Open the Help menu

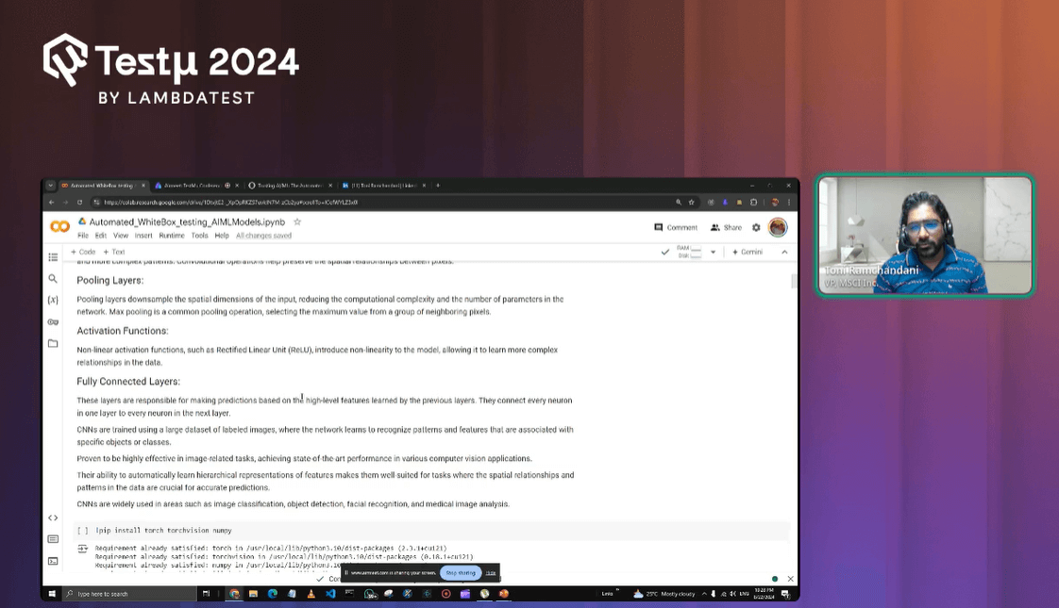coord(222,236)
